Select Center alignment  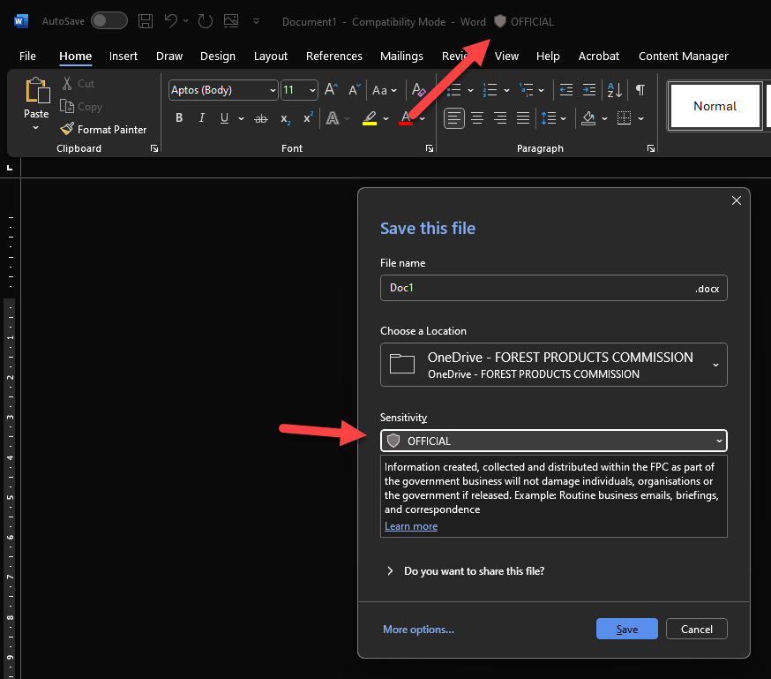477,118
